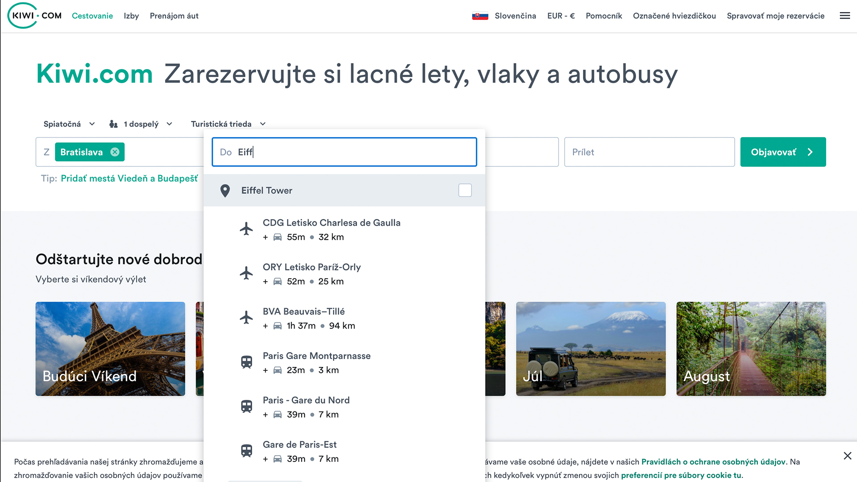Viewport: 857px width, 482px height.
Task: Click the Prílet return date field
Action: click(x=649, y=152)
